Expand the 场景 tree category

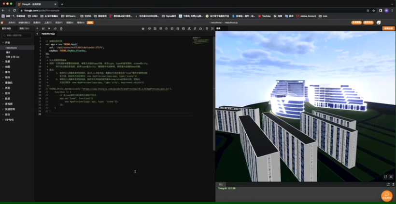[x=7, y=62]
